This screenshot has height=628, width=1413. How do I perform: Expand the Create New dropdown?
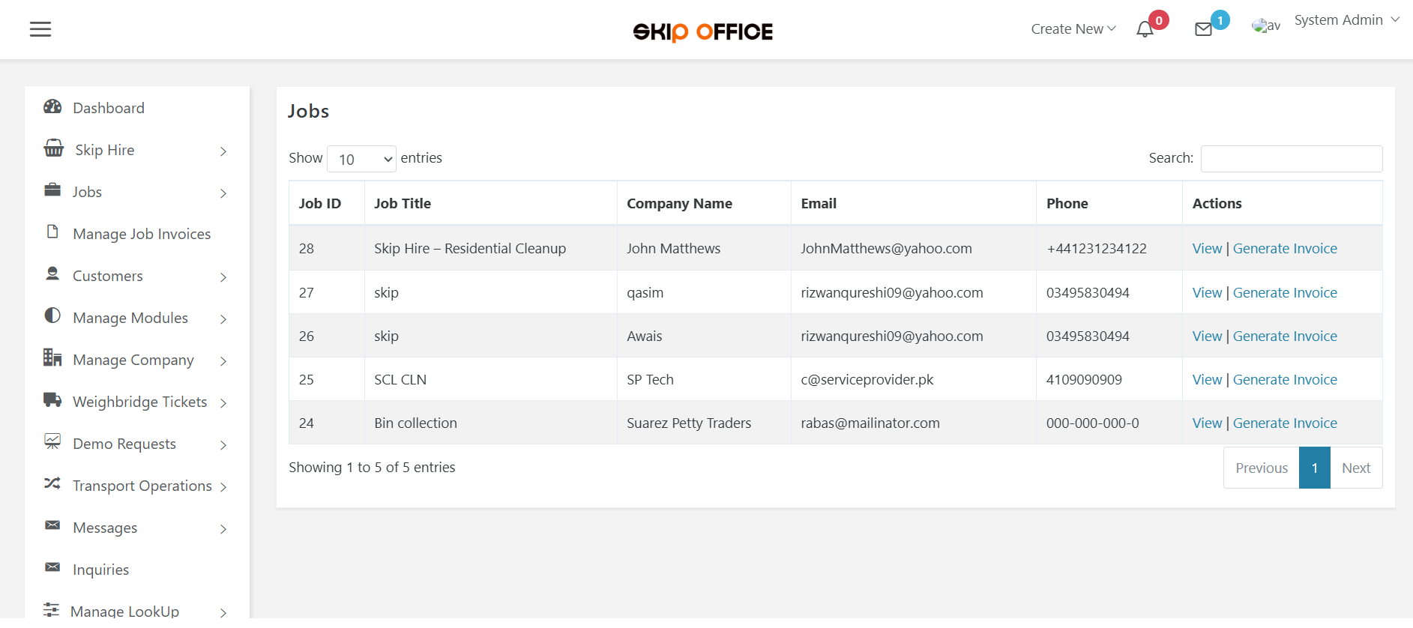(x=1073, y=29)
